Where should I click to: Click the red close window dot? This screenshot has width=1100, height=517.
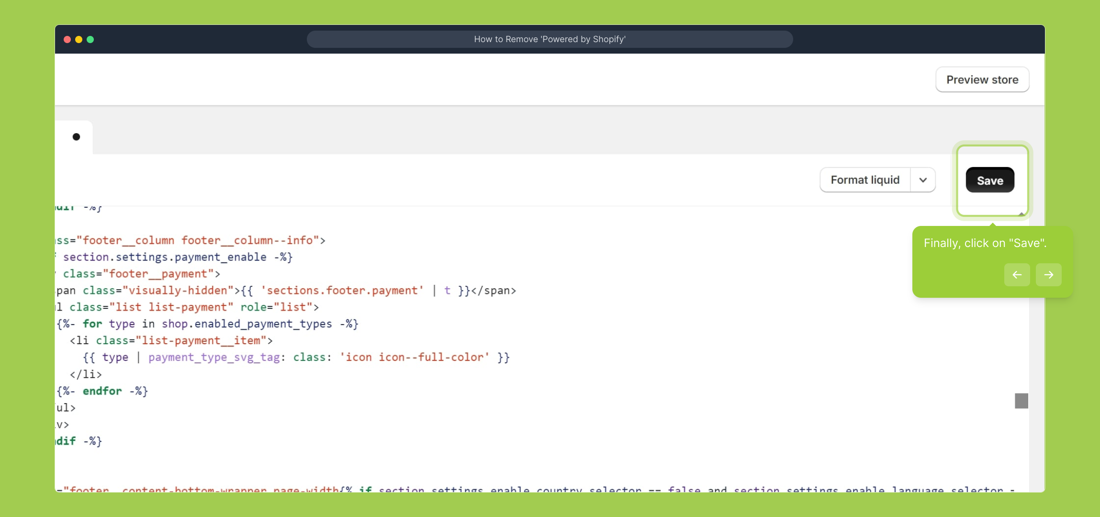(67, 40)
